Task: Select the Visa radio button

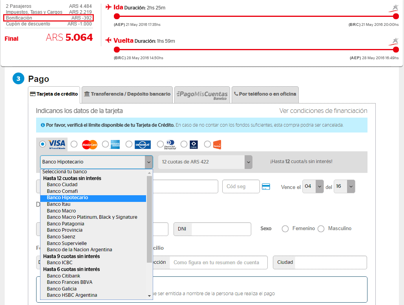Action: point(43,144)
